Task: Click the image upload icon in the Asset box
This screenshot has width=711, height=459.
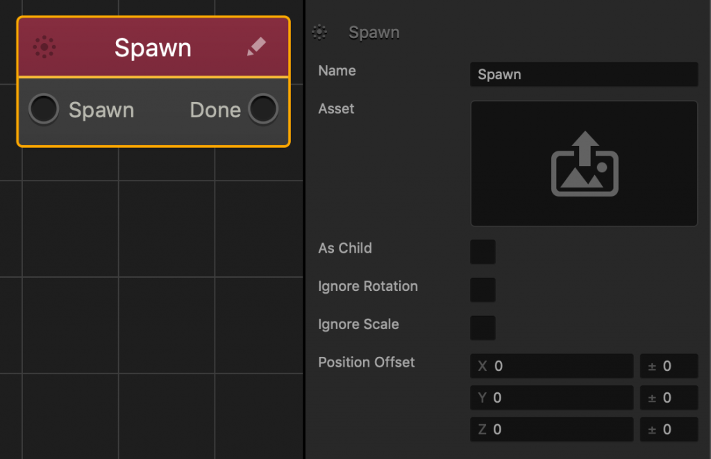Action: click(x=584, y=163)
